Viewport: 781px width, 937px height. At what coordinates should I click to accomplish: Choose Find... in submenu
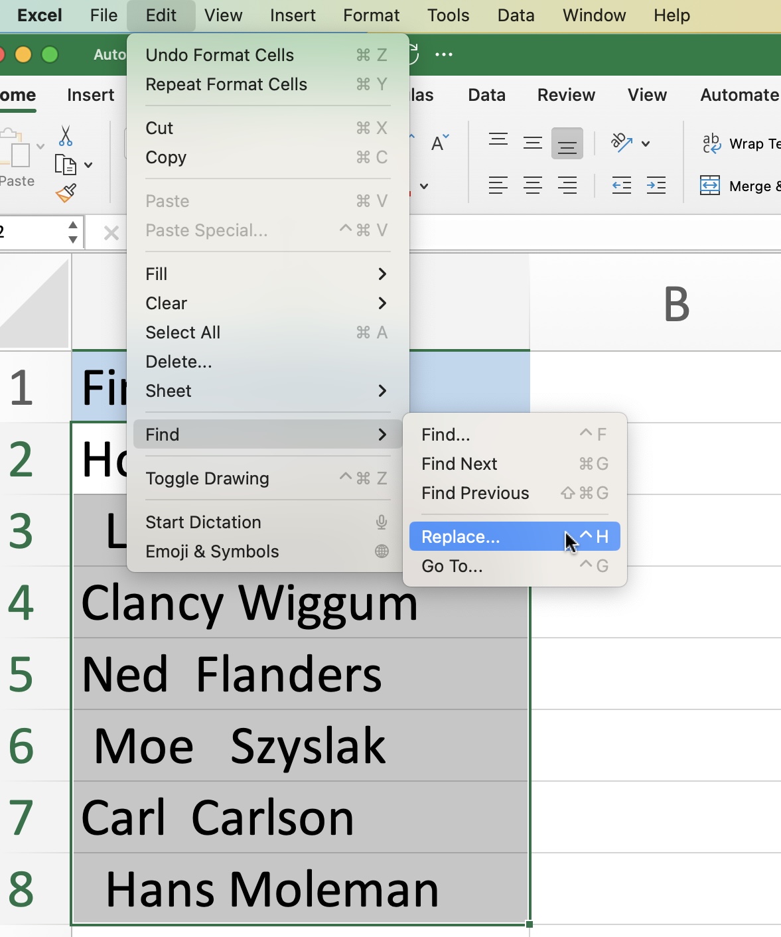515,435
